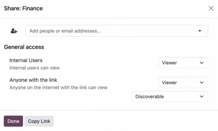Screen dimensions: 218x131
Task: Focus the Add people or email addresses field
Action: pyautogui.click(x=117, y=31)
